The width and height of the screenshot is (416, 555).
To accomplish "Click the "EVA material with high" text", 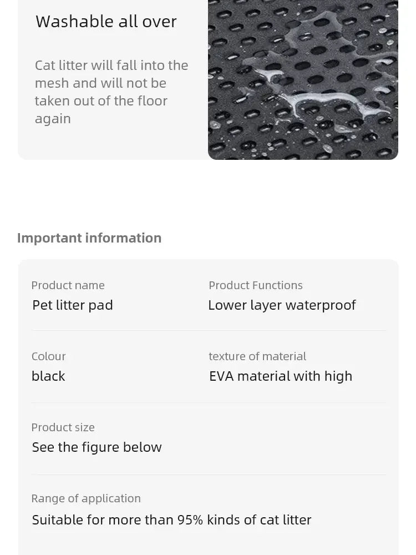I will pyautogui.click(x=281, y=376).
